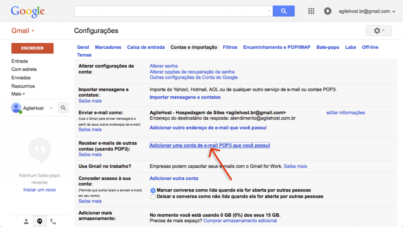Open the agilehost.br@gmail.com account menu
This screenshot has width=403, height=227.
tap(367, 11)
